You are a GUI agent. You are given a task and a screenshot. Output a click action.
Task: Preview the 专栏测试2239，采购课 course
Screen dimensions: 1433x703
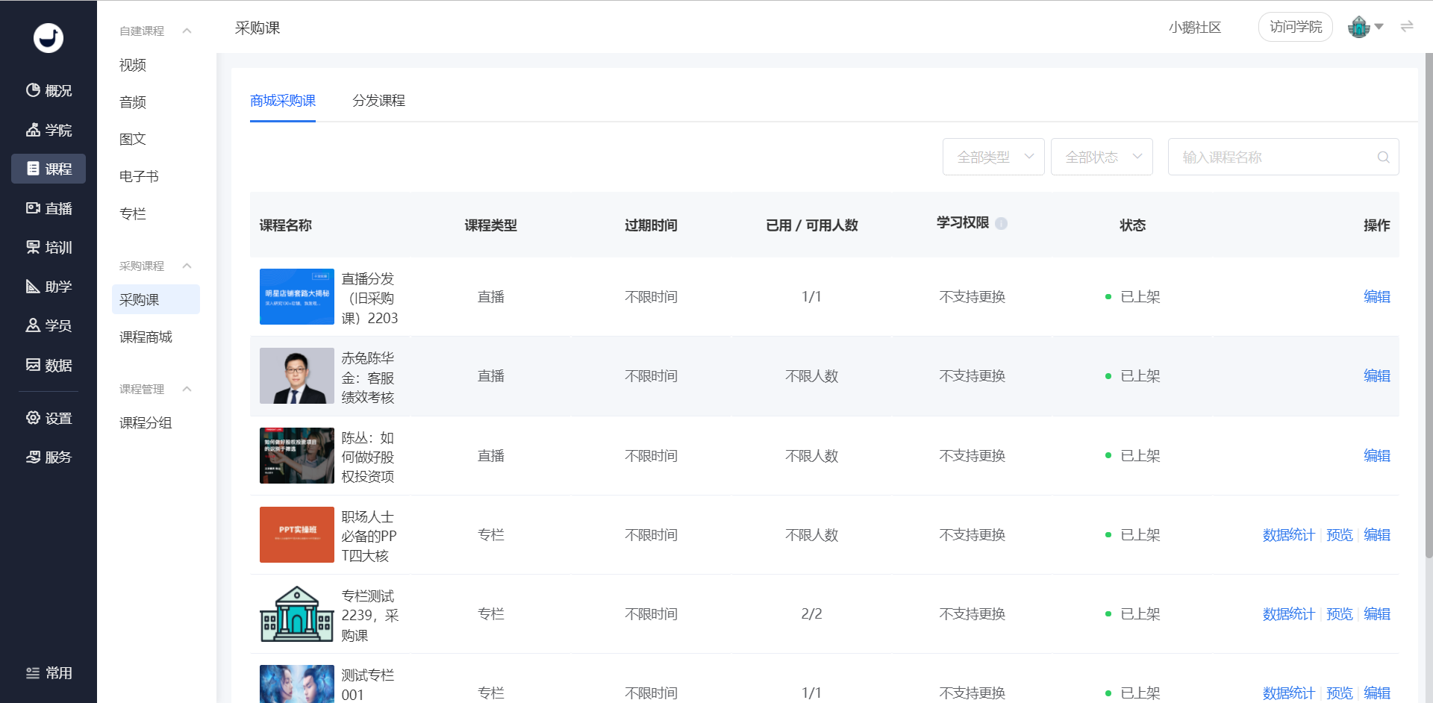pos(1340,614)
